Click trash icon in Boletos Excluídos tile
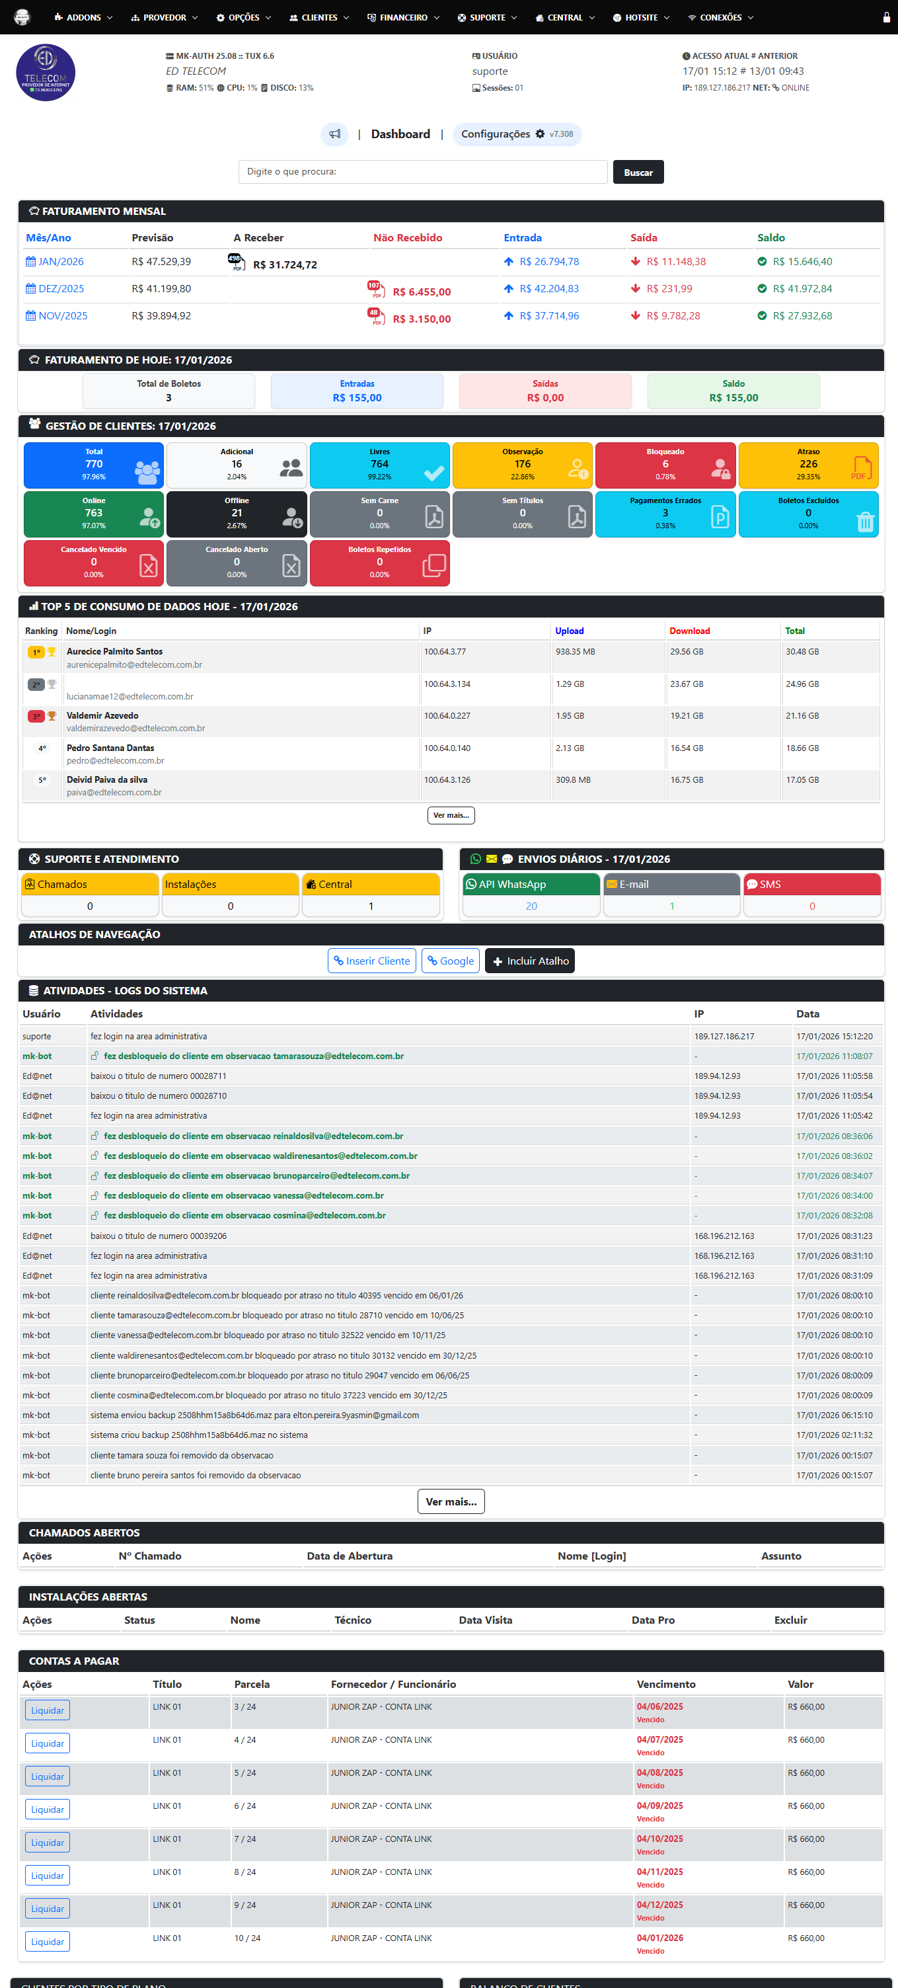The width and height of the screenshot is (898, 1988). point(864,522)
